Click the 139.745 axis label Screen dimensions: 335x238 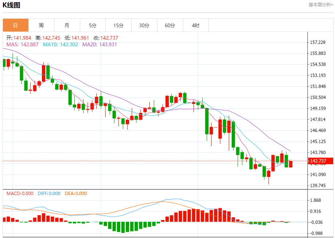click(x=318, y=185)
